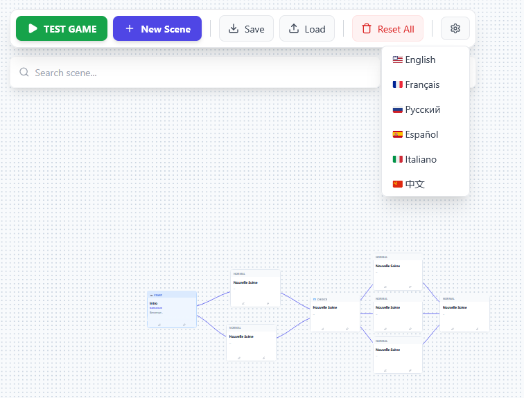Click brush icon on bottommost scene node

coord(410,370)
